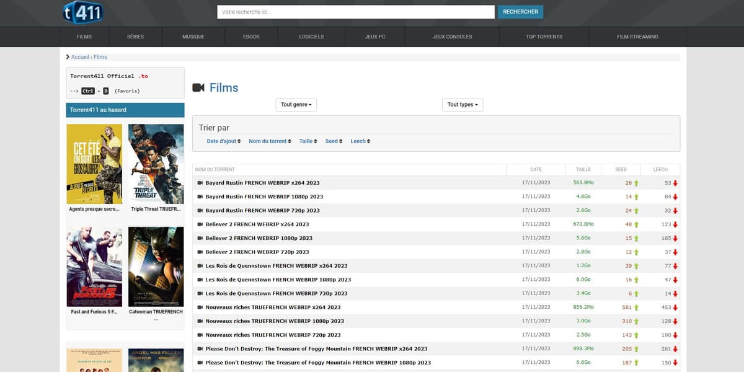This screenshot has width=744, height=372.
Task: Click camera icon on Bayard Rustin x264 row
Action: [200, 183]
